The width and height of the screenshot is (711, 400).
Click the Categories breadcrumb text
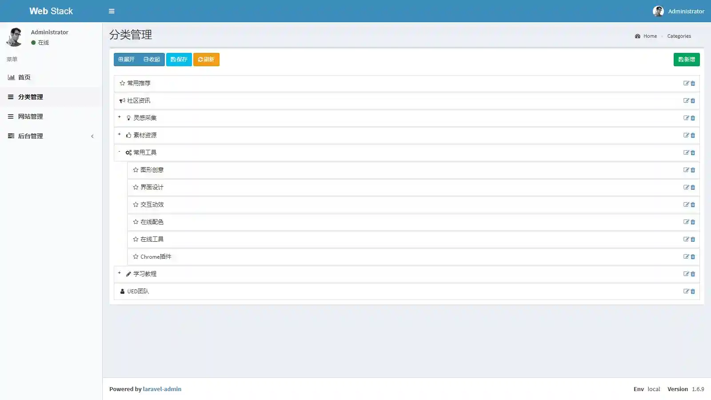(679, 36)
